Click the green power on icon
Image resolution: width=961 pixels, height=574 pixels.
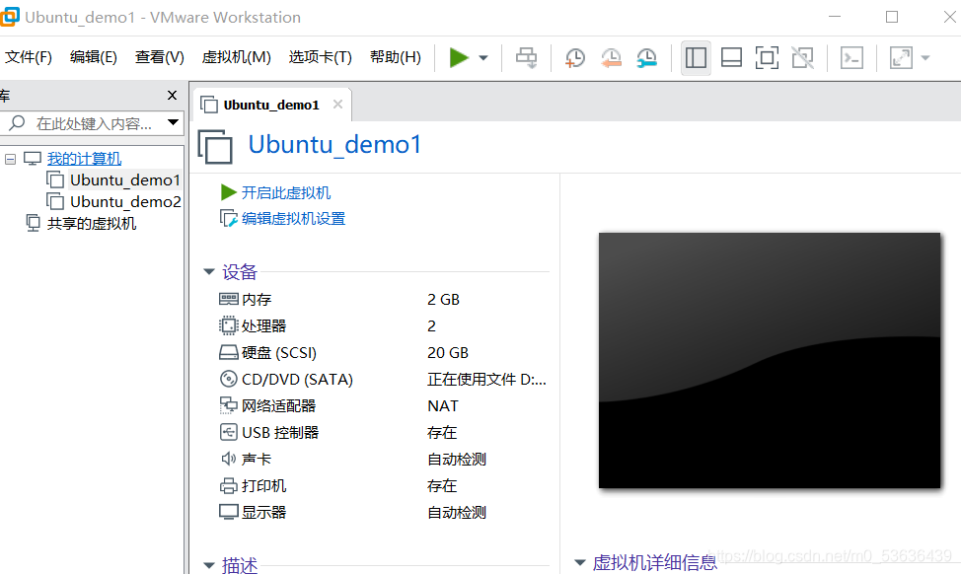[x=459, y=57]
